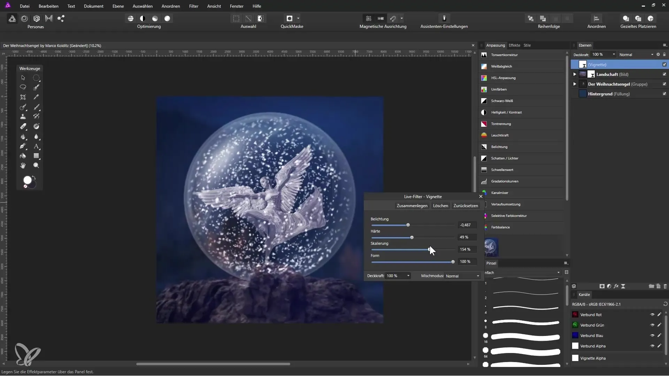Toggle eye icon for Verbund Blau channel
The image size is (669, 376).
coord(652,336)
